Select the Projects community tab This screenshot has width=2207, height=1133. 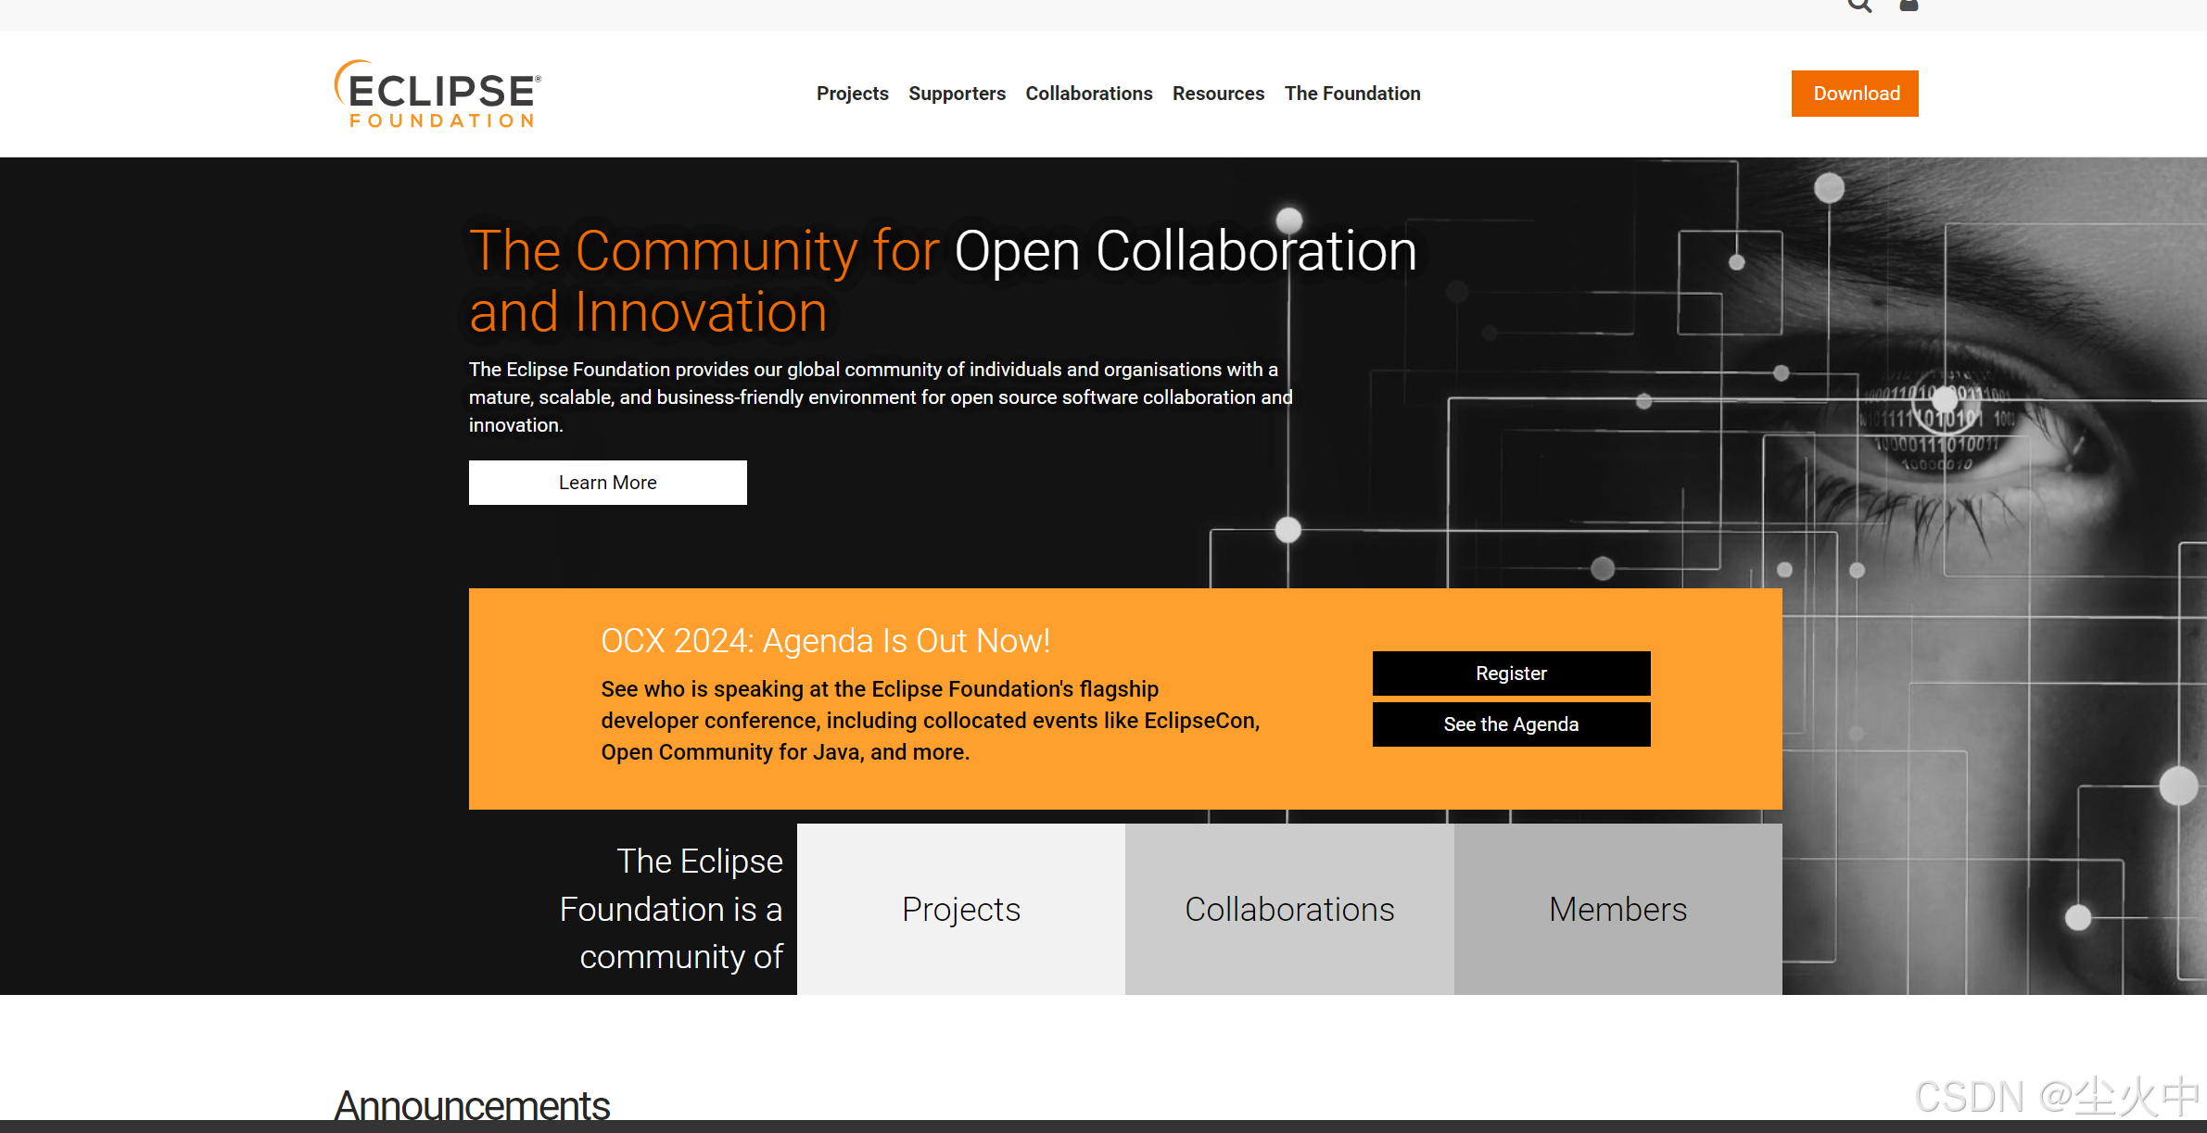tap(960, 909)
